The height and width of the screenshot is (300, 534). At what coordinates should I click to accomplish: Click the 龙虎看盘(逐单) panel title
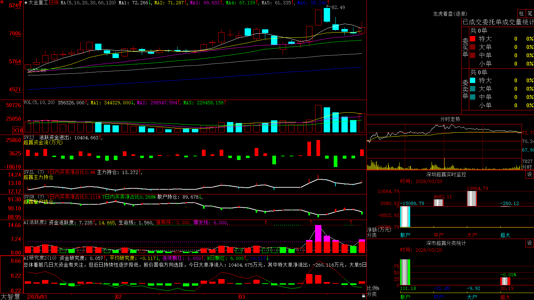(x=450, y=14)
